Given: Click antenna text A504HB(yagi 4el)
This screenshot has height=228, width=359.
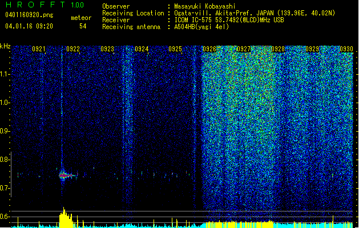Looking at the screenshot, I should tap(201, 27).
